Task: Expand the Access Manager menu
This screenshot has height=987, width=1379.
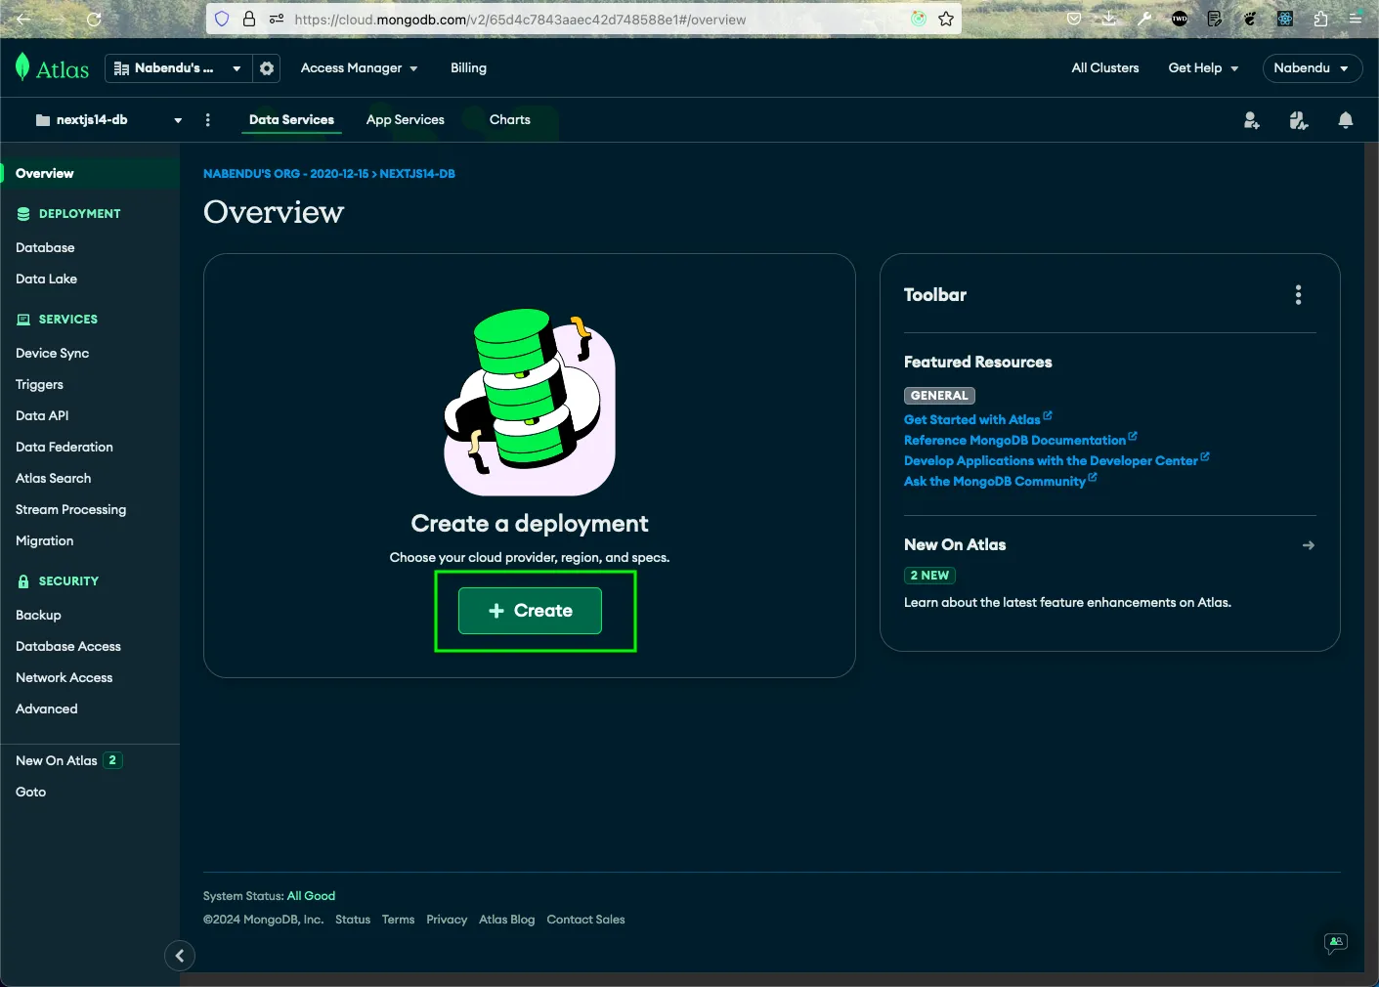Action: (359, 68)
